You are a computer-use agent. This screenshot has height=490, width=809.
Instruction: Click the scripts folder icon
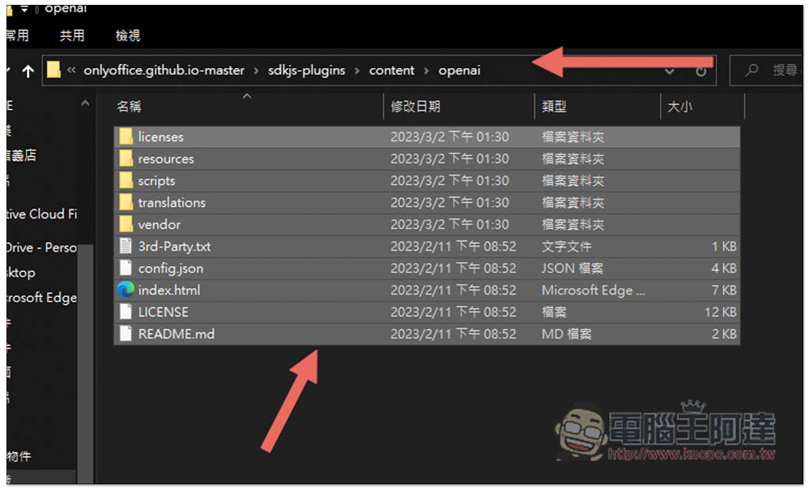point(126,180)
